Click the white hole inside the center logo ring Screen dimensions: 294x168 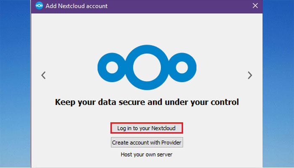click(x=147, y=68)
